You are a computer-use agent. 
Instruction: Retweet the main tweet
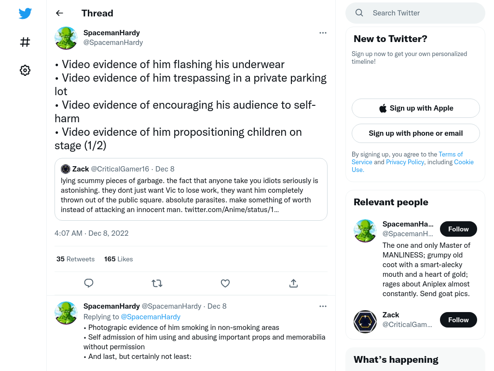[x=157, y=283]
